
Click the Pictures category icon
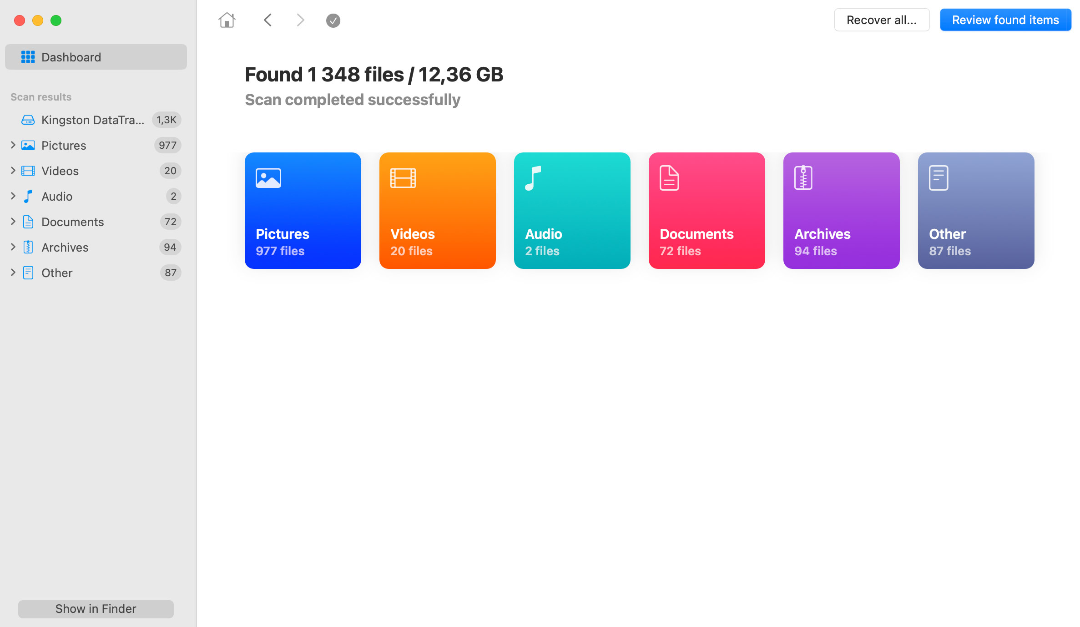pyautogui.click(x=268, y=177)
